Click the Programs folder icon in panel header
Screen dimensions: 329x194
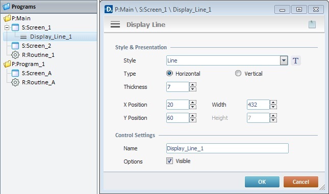[6, 7]
